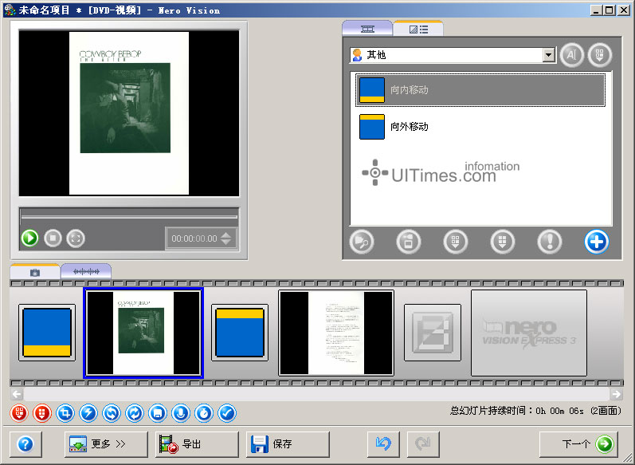Click the 保存 save button
This screenshot has width=635, height=465.
288,444
